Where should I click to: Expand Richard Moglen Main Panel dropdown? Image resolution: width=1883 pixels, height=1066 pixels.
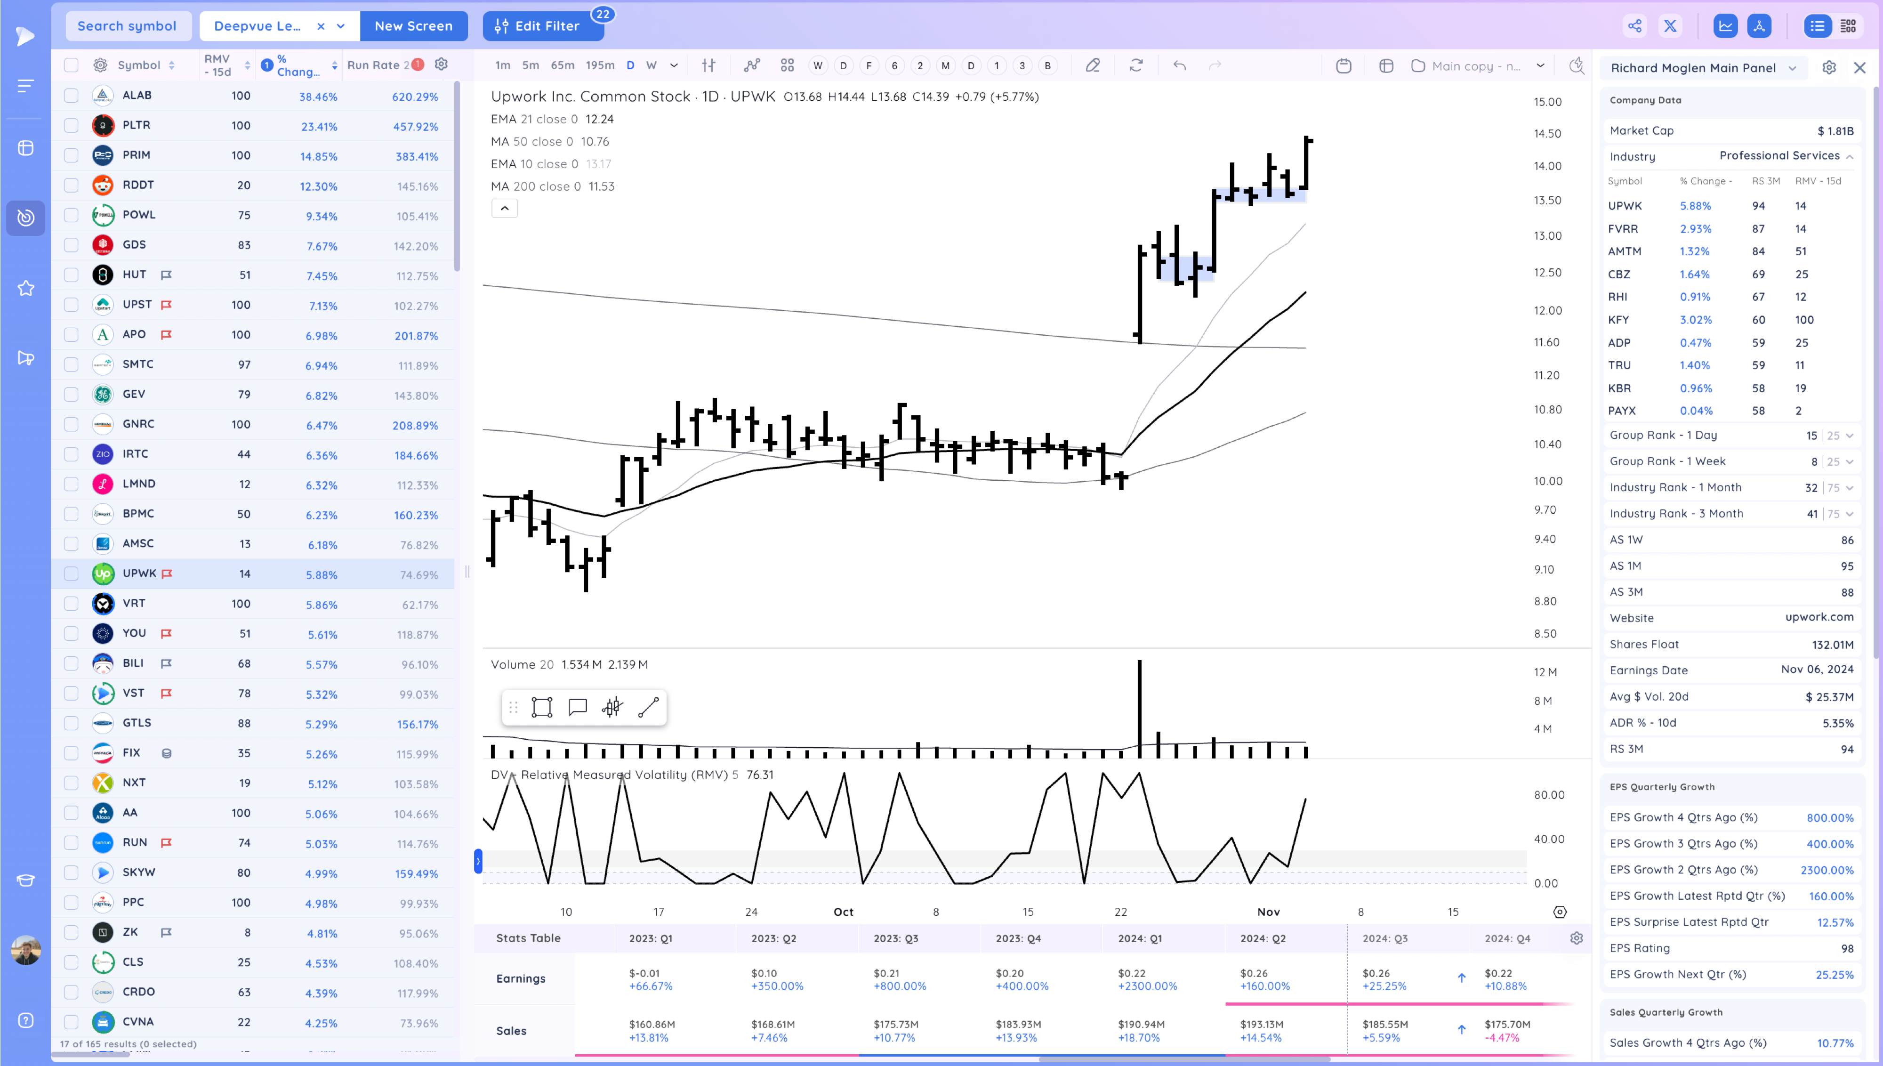coord(1792,68)
